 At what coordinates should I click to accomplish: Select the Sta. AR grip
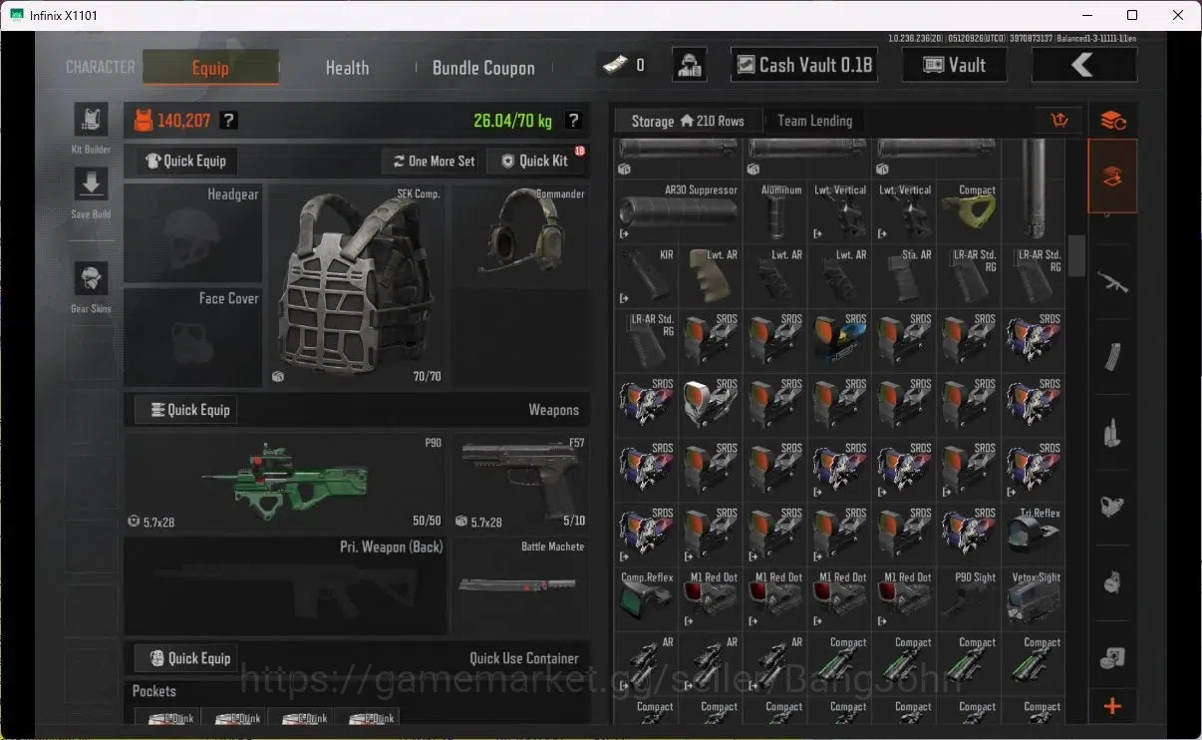pos(904,276)
